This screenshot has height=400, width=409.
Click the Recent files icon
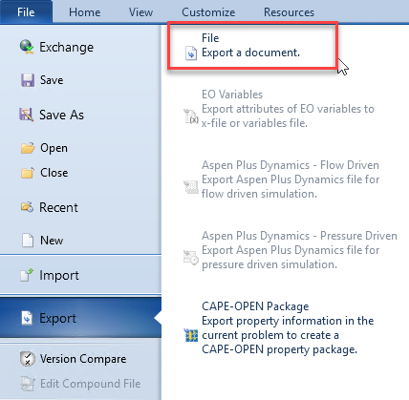27,207
